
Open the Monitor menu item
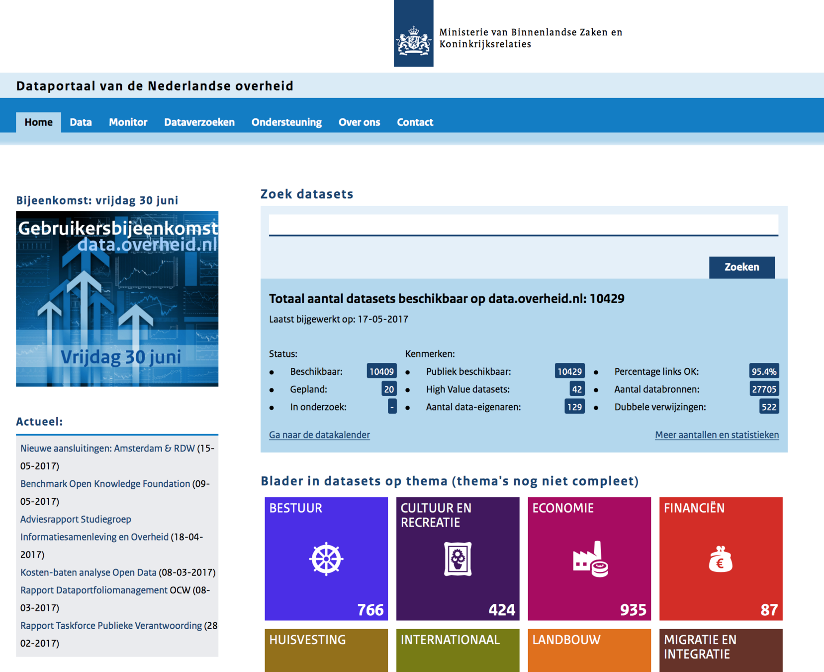pyautogui.click(x=128, y=122)
